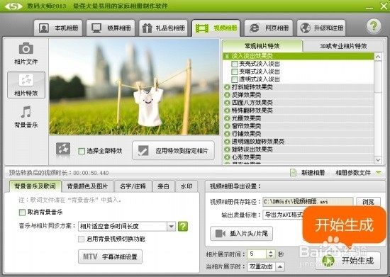Switch to 3D或专业相片特效 tab
The image size is (390, 277).
click(x=343, y=46)
